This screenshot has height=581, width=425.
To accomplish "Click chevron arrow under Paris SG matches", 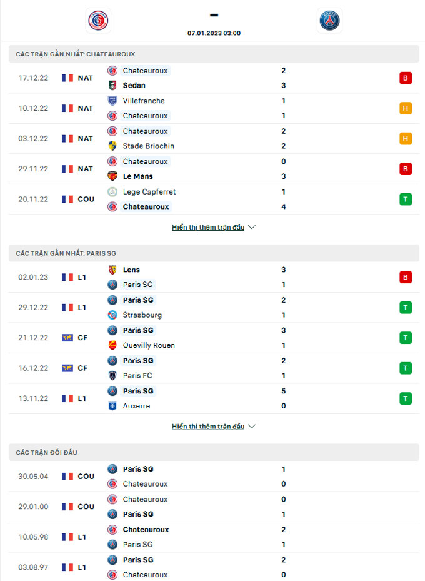I will 252,427.
